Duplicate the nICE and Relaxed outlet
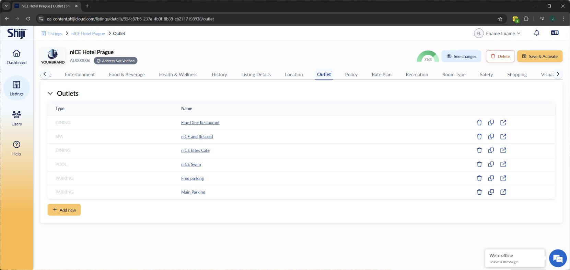The height and width of the screenshot is (270, 570). [x=491, y=137]
